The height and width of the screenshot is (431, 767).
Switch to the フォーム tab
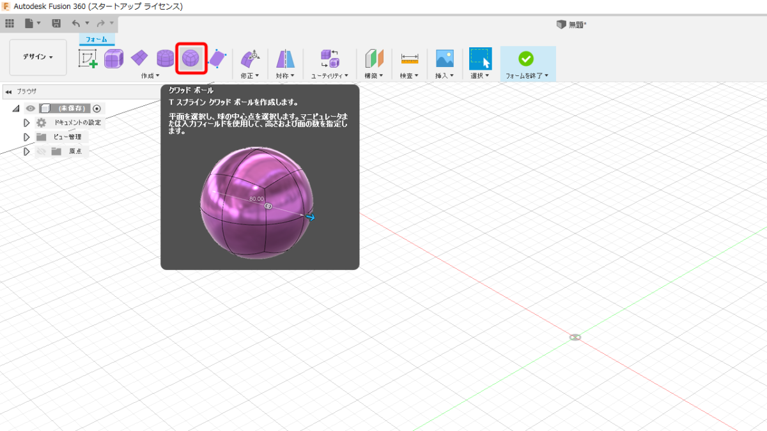(x=97, y=40)
